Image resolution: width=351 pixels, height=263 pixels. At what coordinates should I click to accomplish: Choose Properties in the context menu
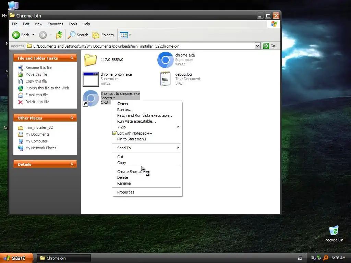(x=146, y=192)
